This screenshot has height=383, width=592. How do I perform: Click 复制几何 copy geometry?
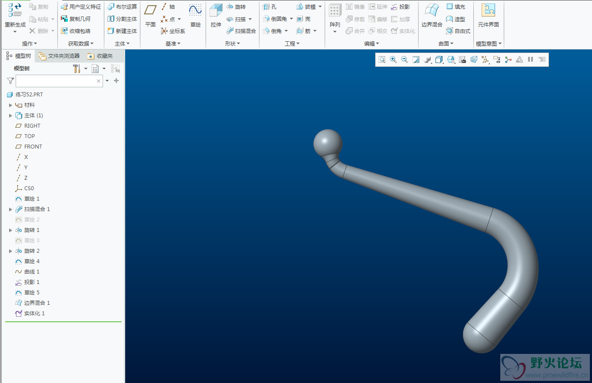point(76,19)
